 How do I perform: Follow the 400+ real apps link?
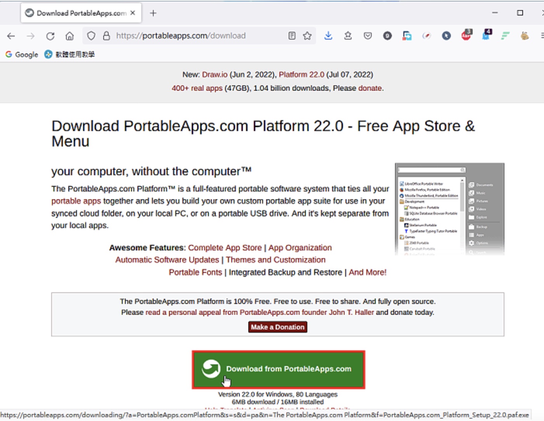click(x=197, y=88)
